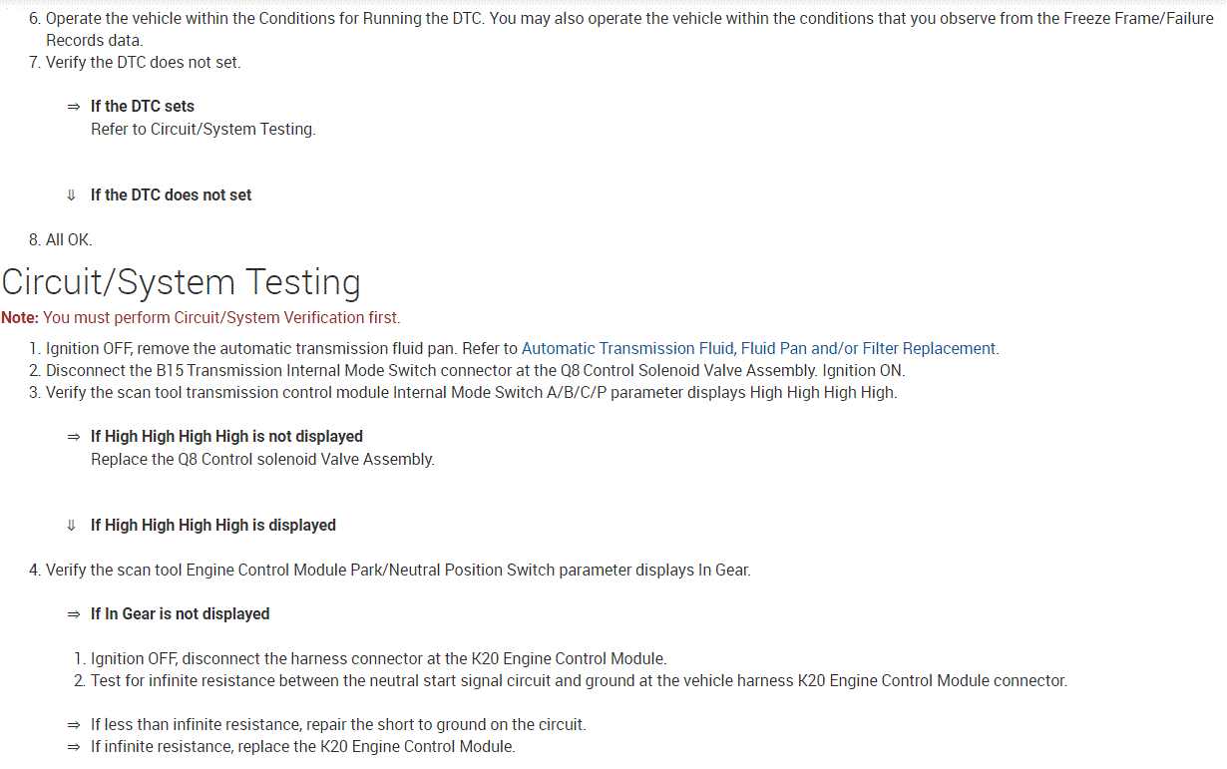Click right arrow beside "If the DTC sets"
Screen dimensions: 1227x769
73,107
